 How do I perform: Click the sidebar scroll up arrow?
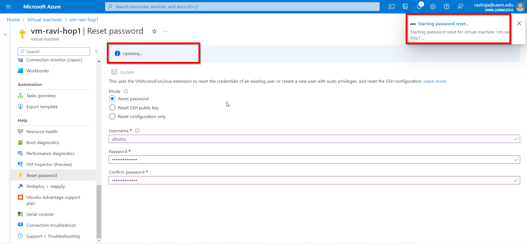[99, 61]
